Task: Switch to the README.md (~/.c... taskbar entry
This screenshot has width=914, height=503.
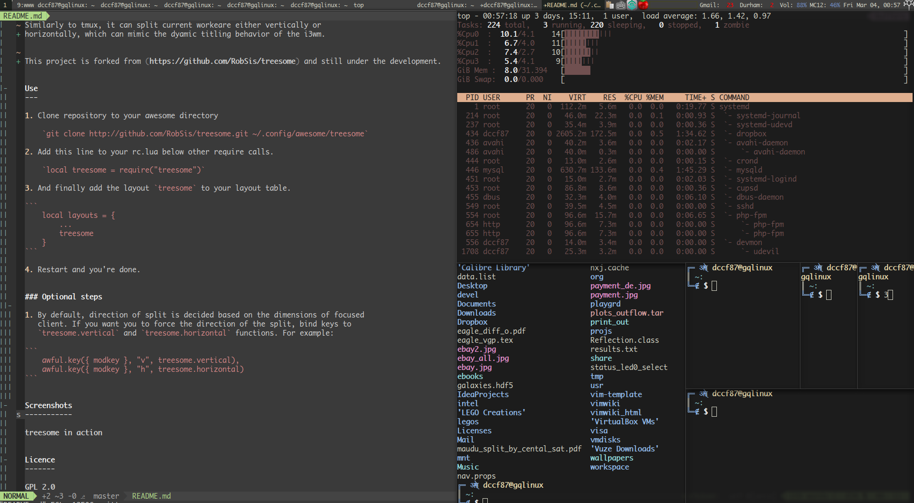Action: [x=572, y=5]
